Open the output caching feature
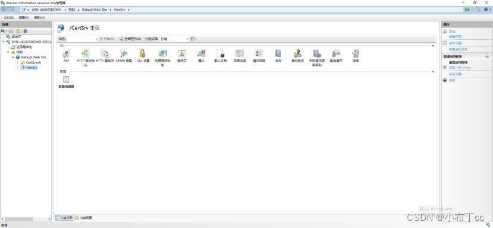 pyautogui.click(x=336, y=56)
